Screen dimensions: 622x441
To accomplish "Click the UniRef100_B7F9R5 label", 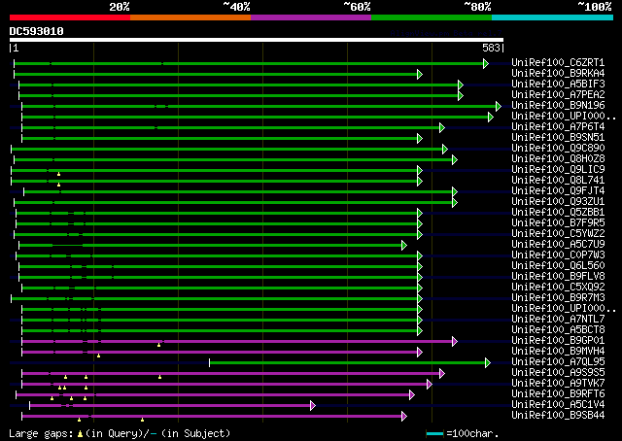I will (558, 223).
